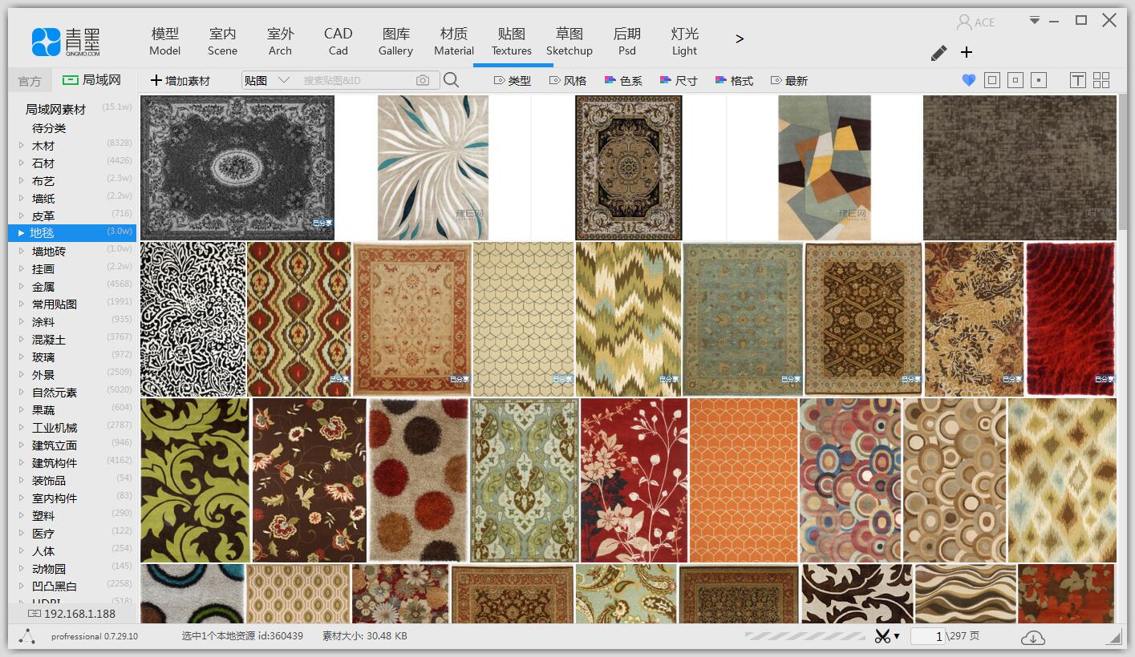
Task: Click the plus icon beside the pencil
Action: pyautogui.click(x=967, y=52)
